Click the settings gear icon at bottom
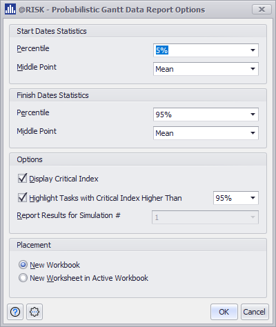 (34, 312)
